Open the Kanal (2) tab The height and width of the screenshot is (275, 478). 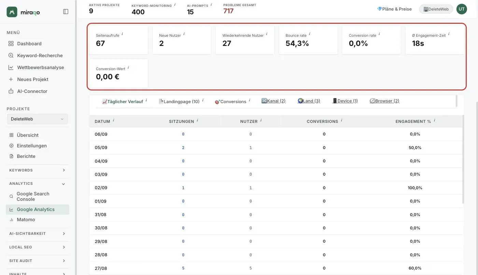pyautogui.click(x=273, y=101)
